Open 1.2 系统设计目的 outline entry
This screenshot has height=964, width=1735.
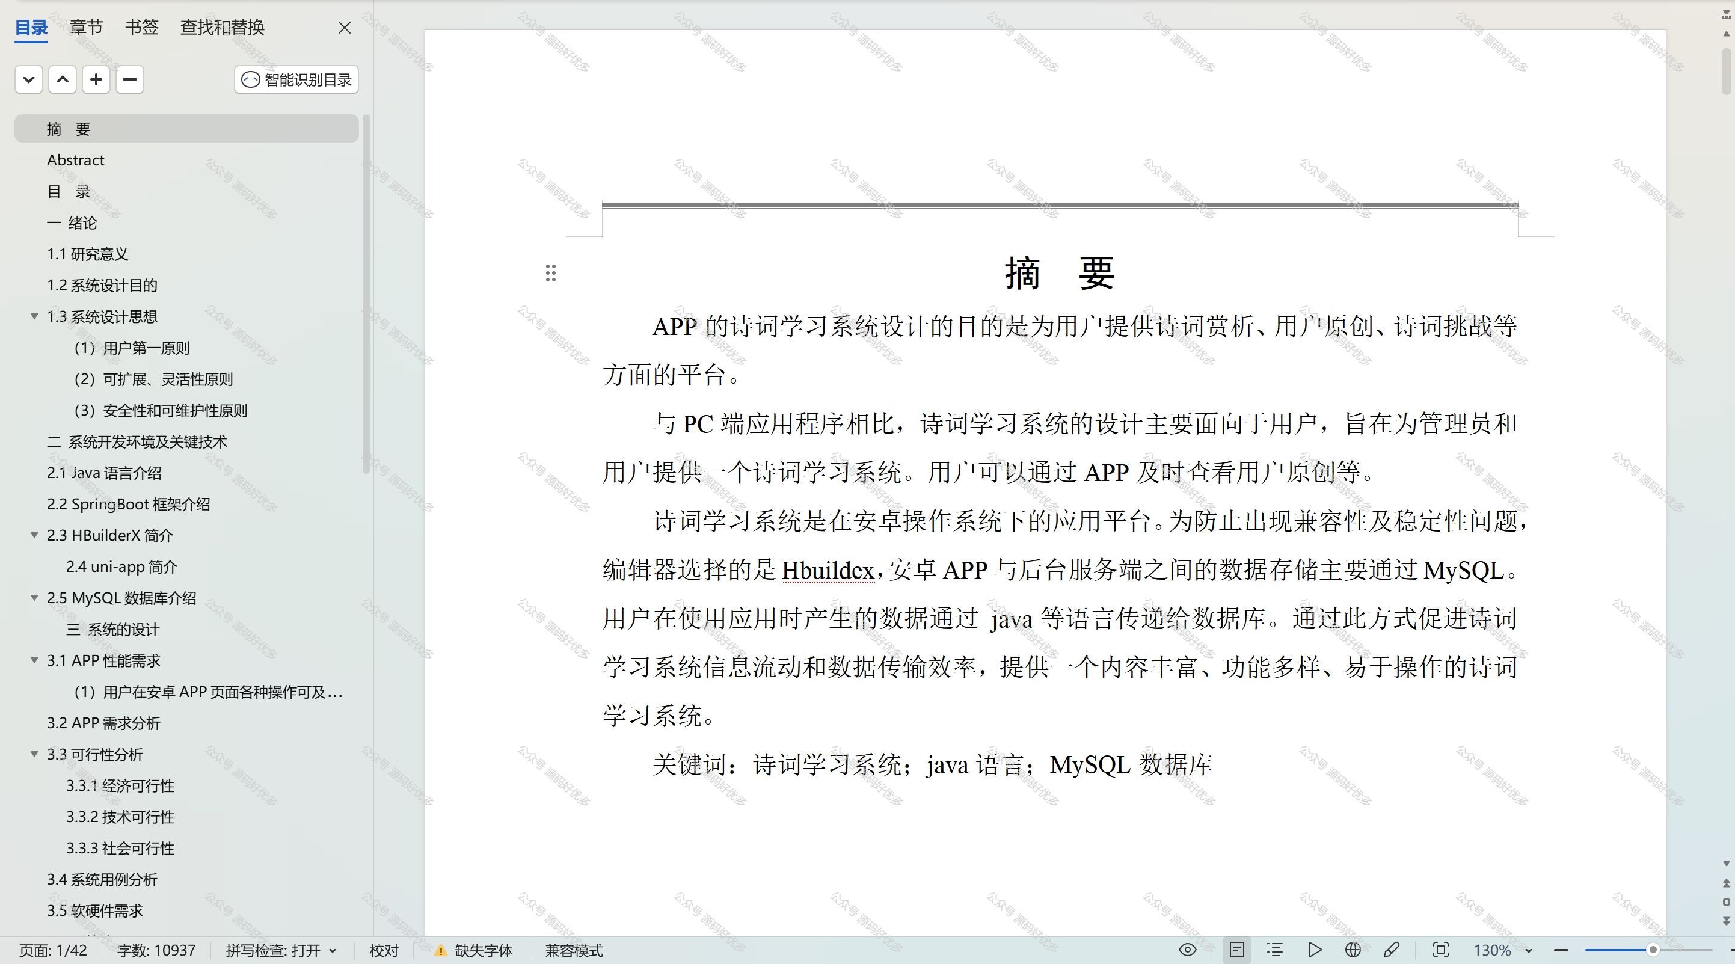tap(186, 285)
